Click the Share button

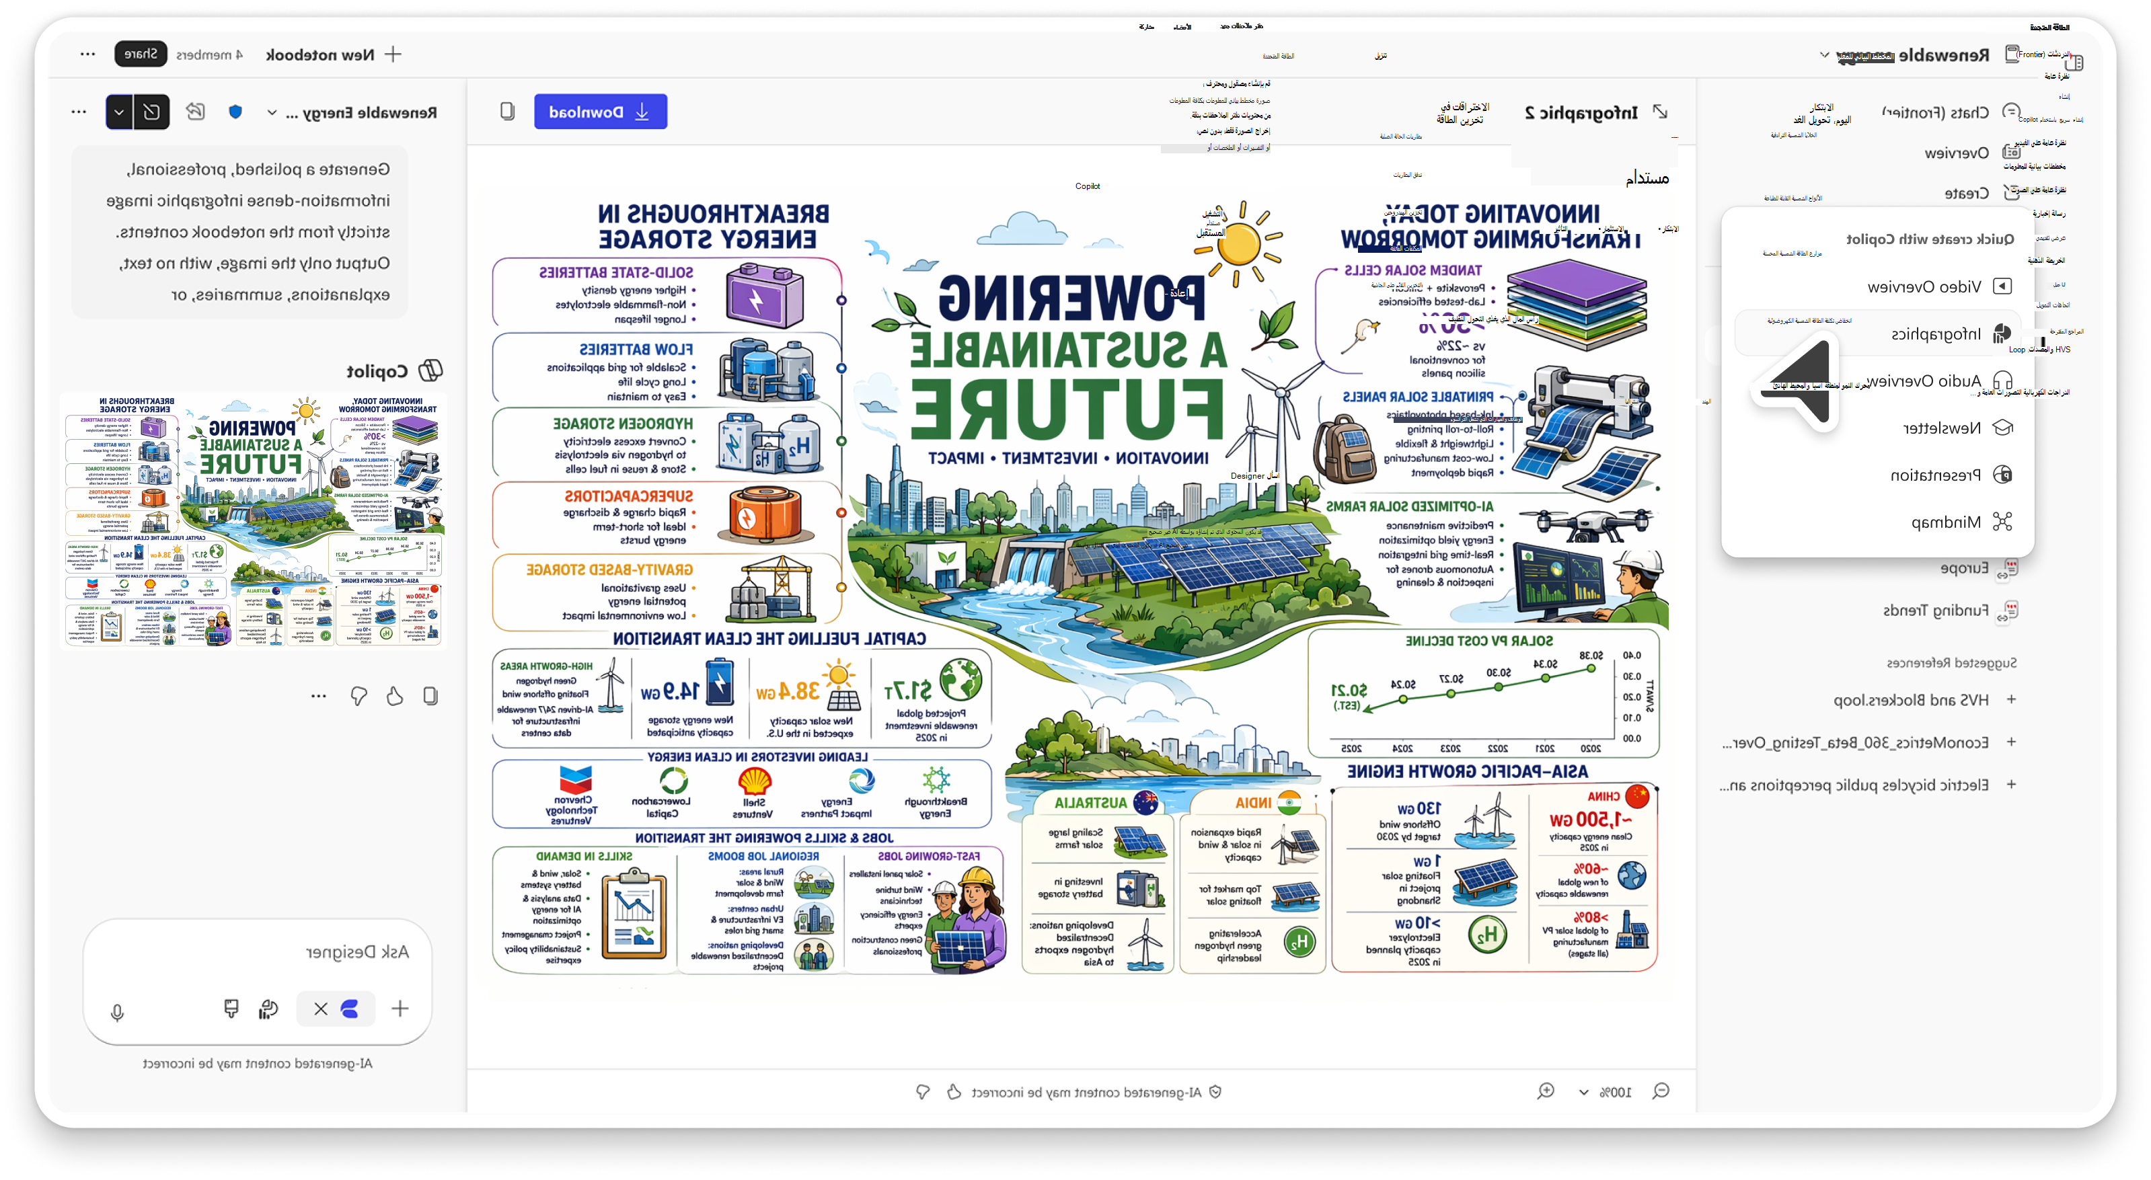(x=141, y=54)
